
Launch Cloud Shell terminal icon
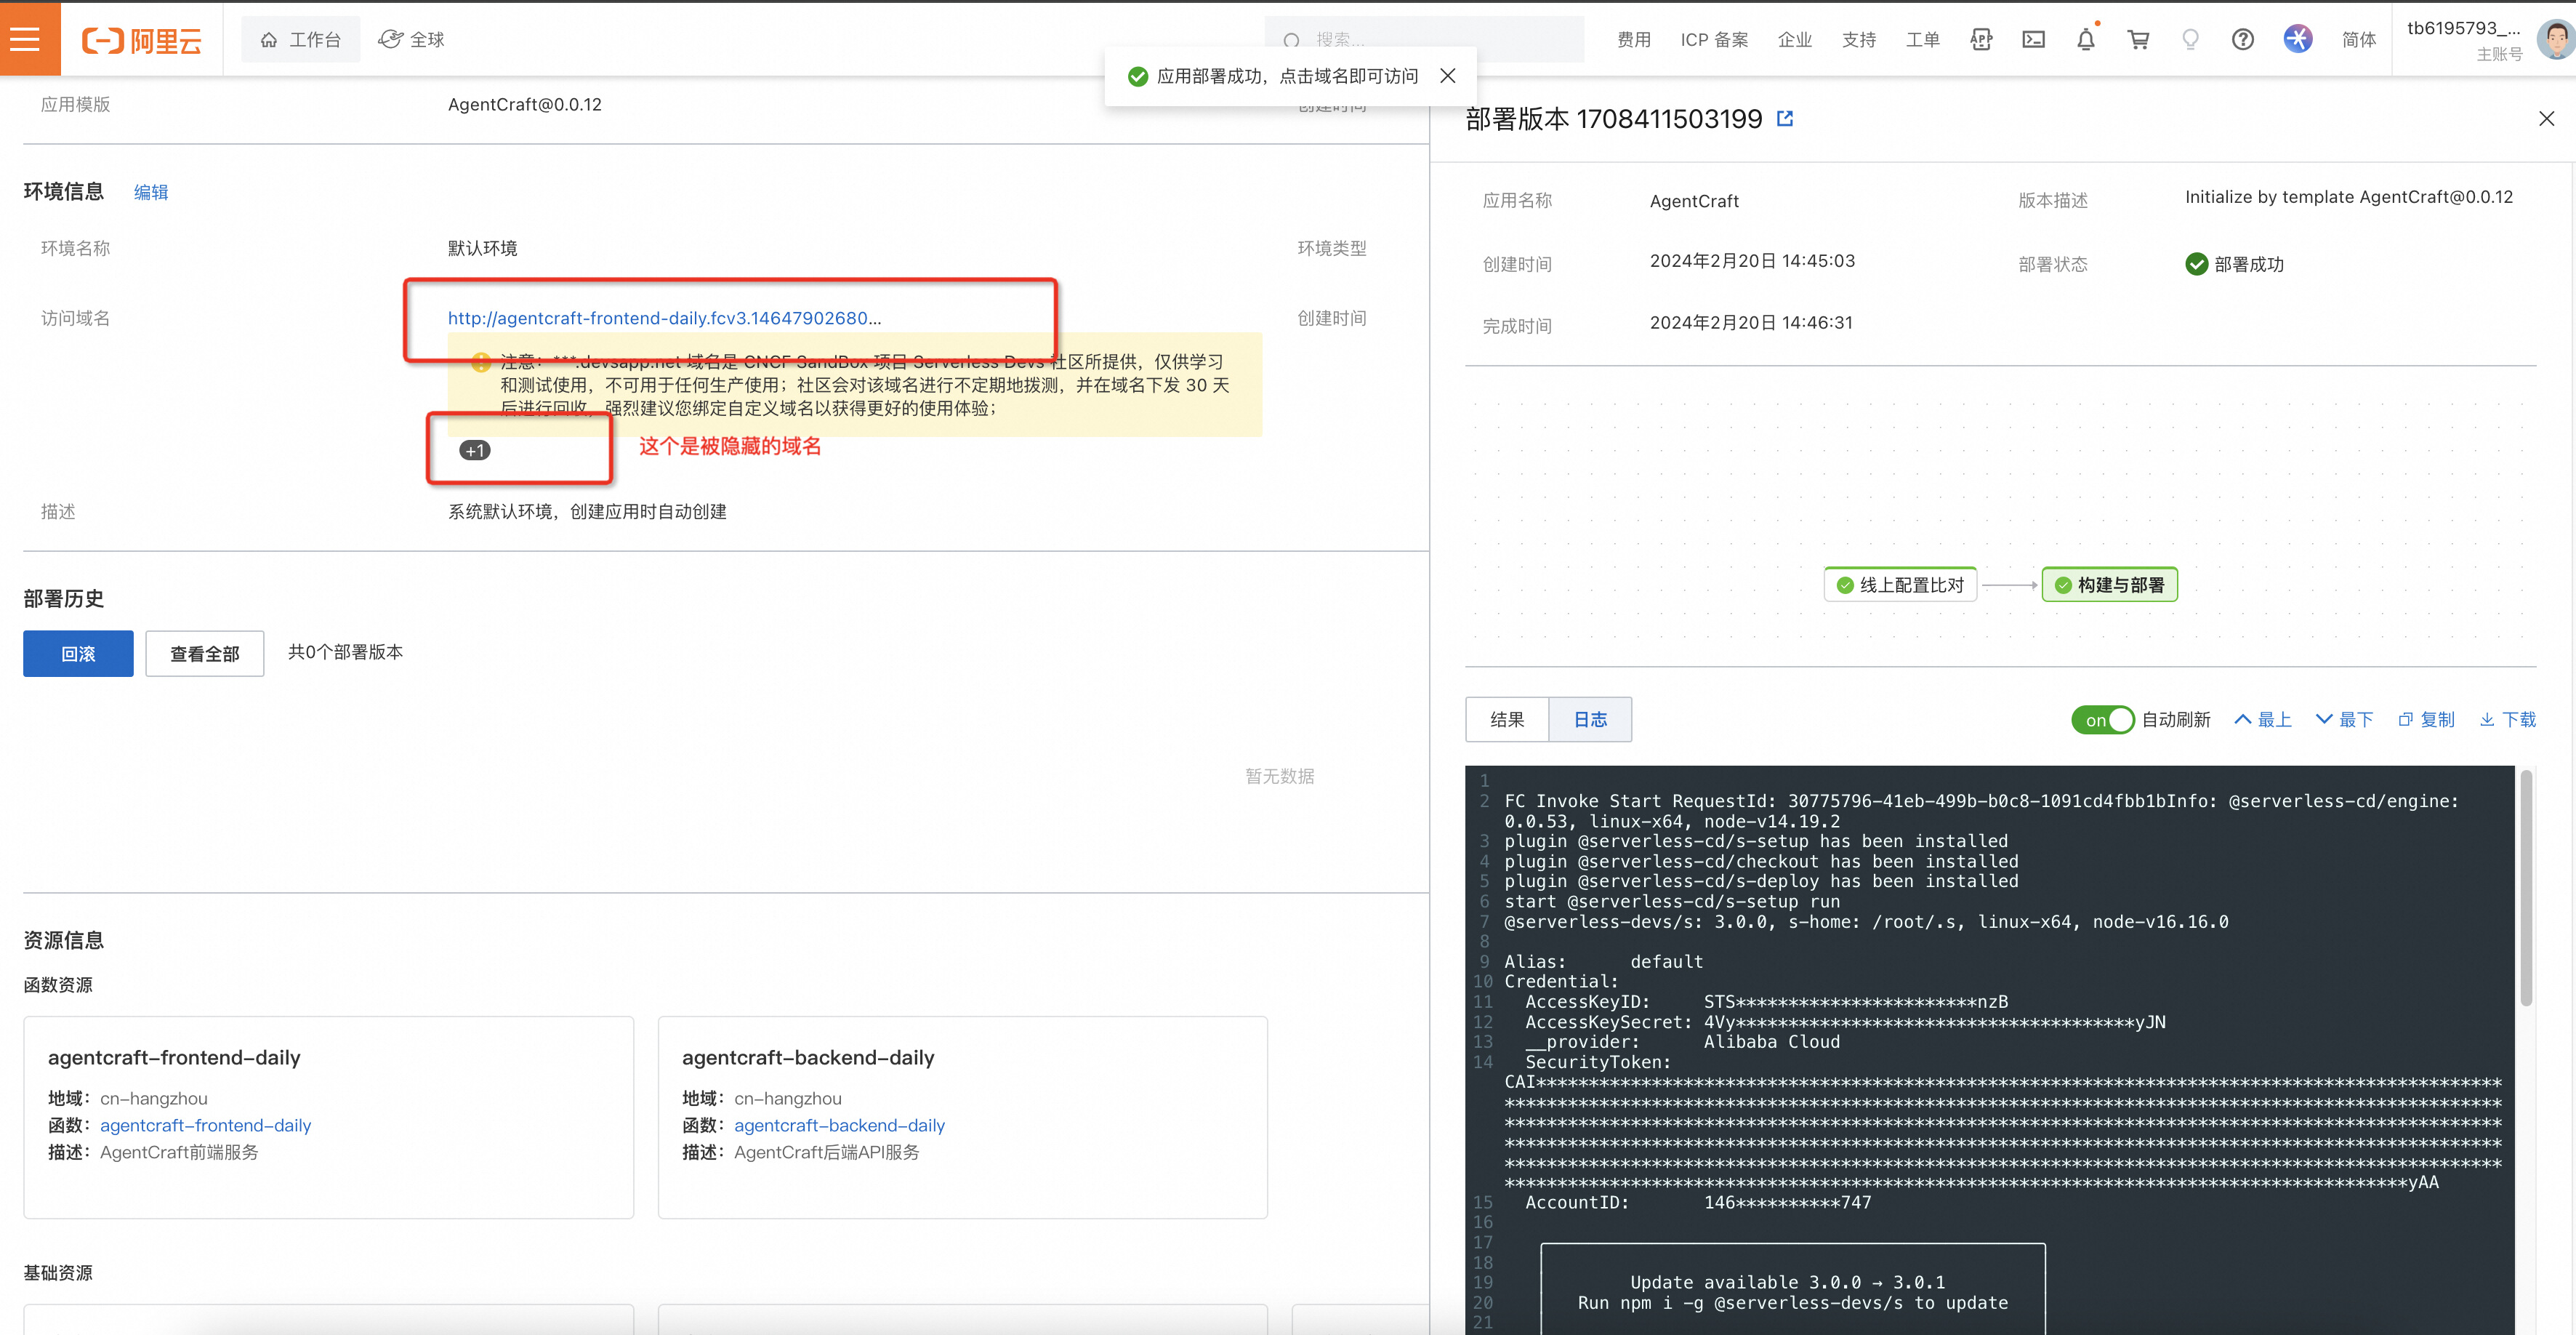coord(2034,40)
